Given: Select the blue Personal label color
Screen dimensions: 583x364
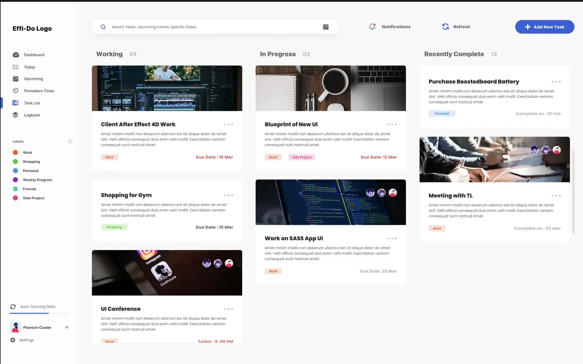Looking at the screenshot, I should click(x=15, y=171).
